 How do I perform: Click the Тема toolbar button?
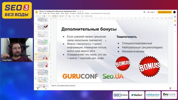point(82,16)
